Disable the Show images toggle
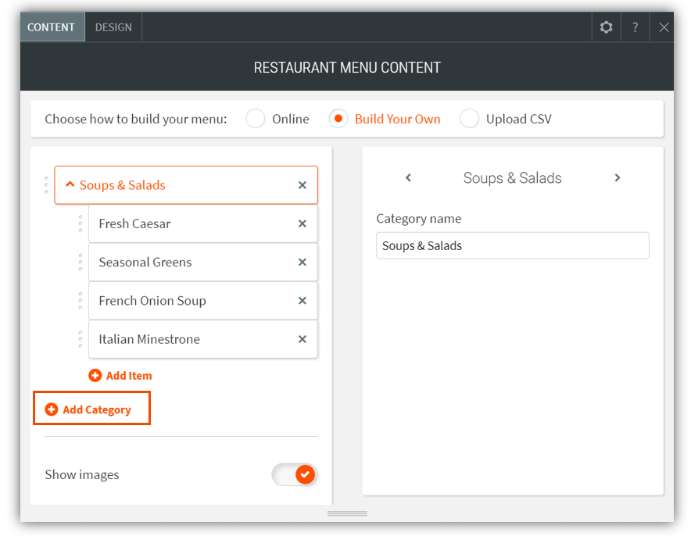This screenshot has height=540, width=691. (295, 474)
